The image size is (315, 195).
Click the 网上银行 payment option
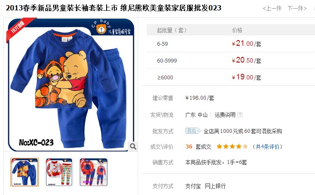pyautogui.click(x=215, y=186)
